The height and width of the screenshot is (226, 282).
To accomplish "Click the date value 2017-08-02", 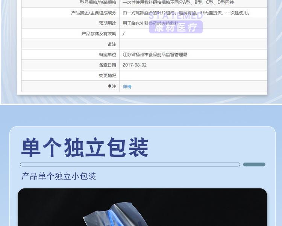I will coord(135,65).
